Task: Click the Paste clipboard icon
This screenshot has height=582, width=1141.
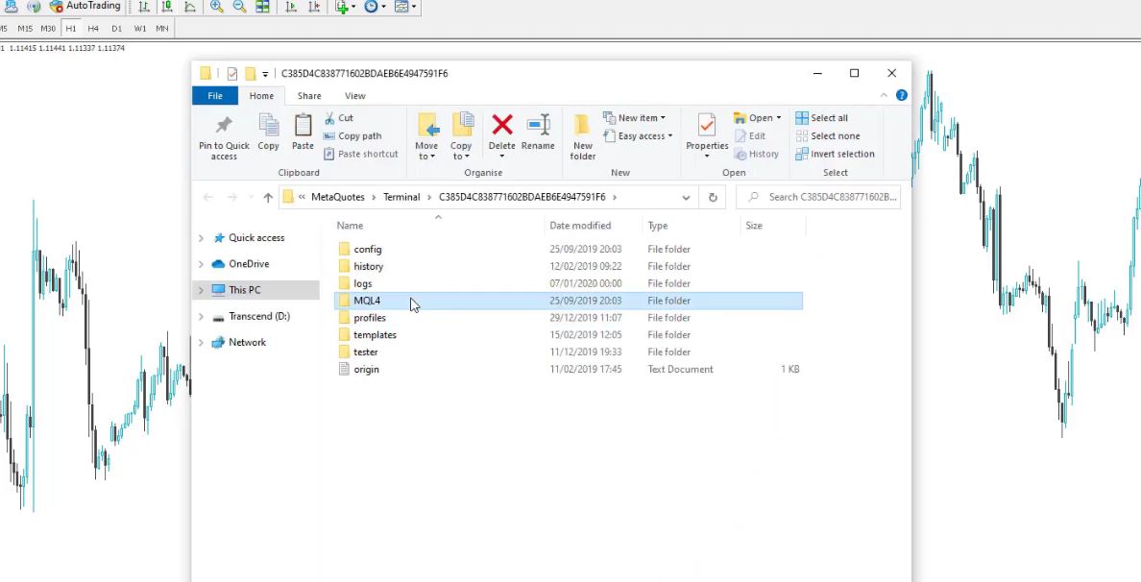Action: click(x=303, y=127)
